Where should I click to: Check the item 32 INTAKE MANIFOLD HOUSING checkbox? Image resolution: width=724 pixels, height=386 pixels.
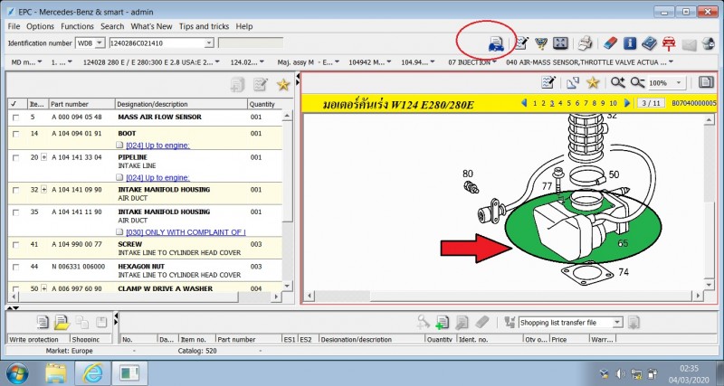15,190
